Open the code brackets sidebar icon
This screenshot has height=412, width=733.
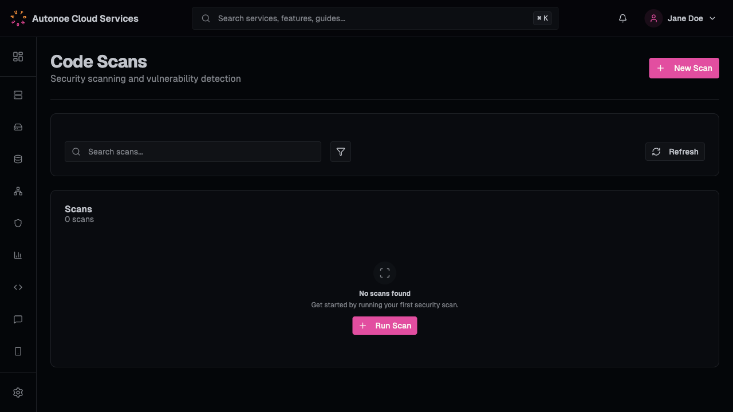point(18,287)
